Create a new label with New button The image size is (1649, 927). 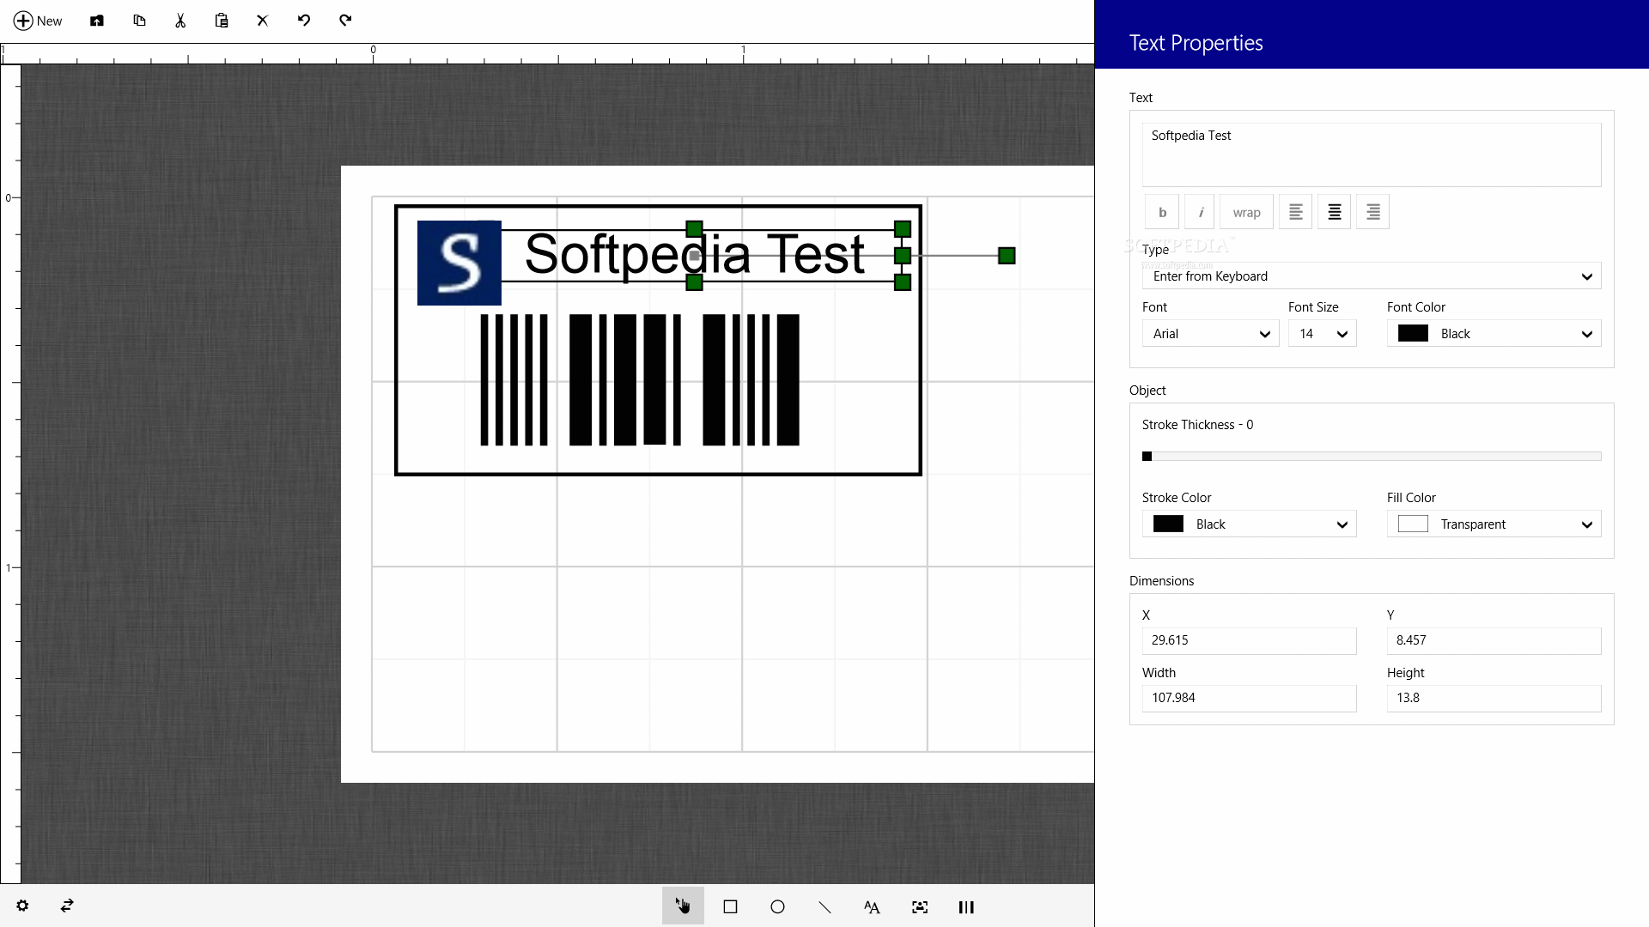coord(38,21)
